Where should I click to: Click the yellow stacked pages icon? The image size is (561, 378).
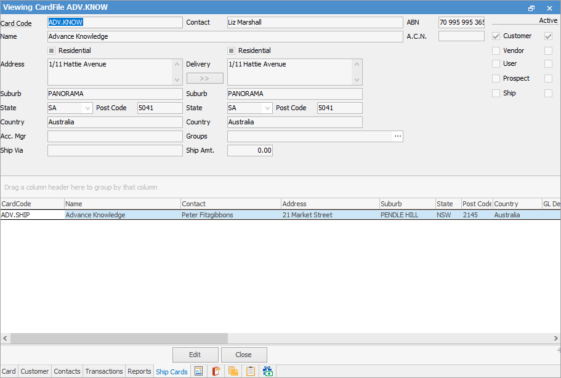point(233,371)
